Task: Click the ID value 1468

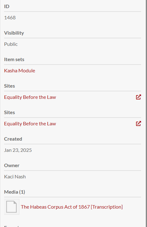Action: coord(10,18)
